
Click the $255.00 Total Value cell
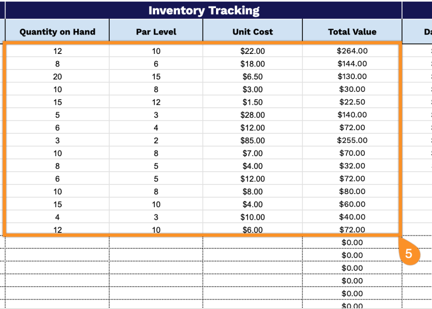tap(352, 141)
